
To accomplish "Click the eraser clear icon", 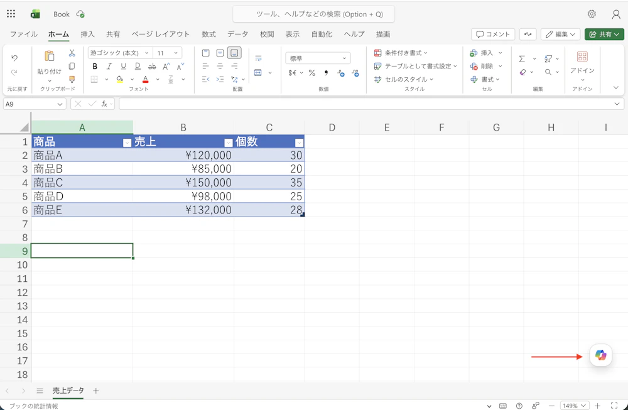I will coord(522,72).
